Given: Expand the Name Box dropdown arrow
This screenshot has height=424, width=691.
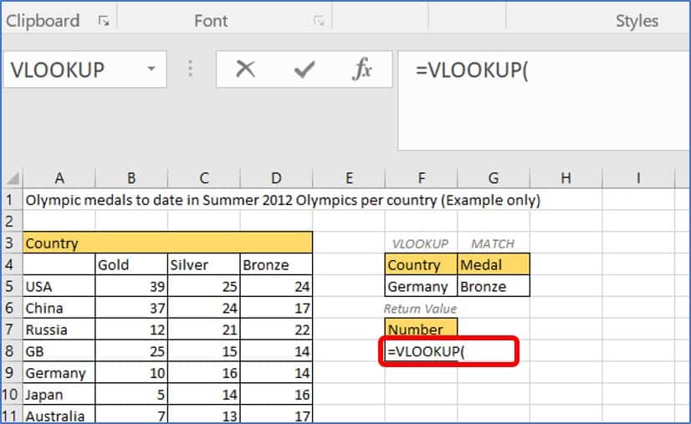Looking at the screenshot, I should tap(151, 69).
